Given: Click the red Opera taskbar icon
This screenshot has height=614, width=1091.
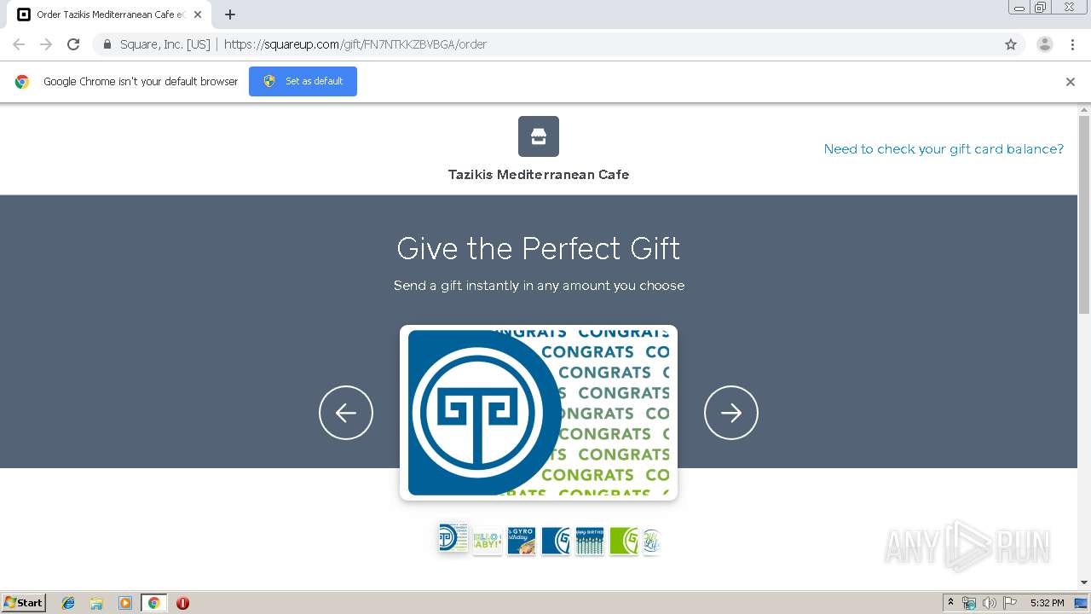Looking at the screenshot, I should click(182, 603).
